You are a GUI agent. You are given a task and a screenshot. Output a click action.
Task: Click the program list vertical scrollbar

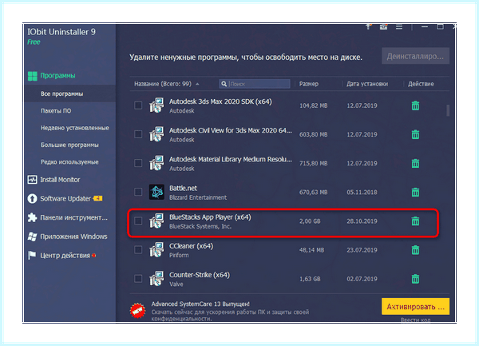[x=448, y=110]
